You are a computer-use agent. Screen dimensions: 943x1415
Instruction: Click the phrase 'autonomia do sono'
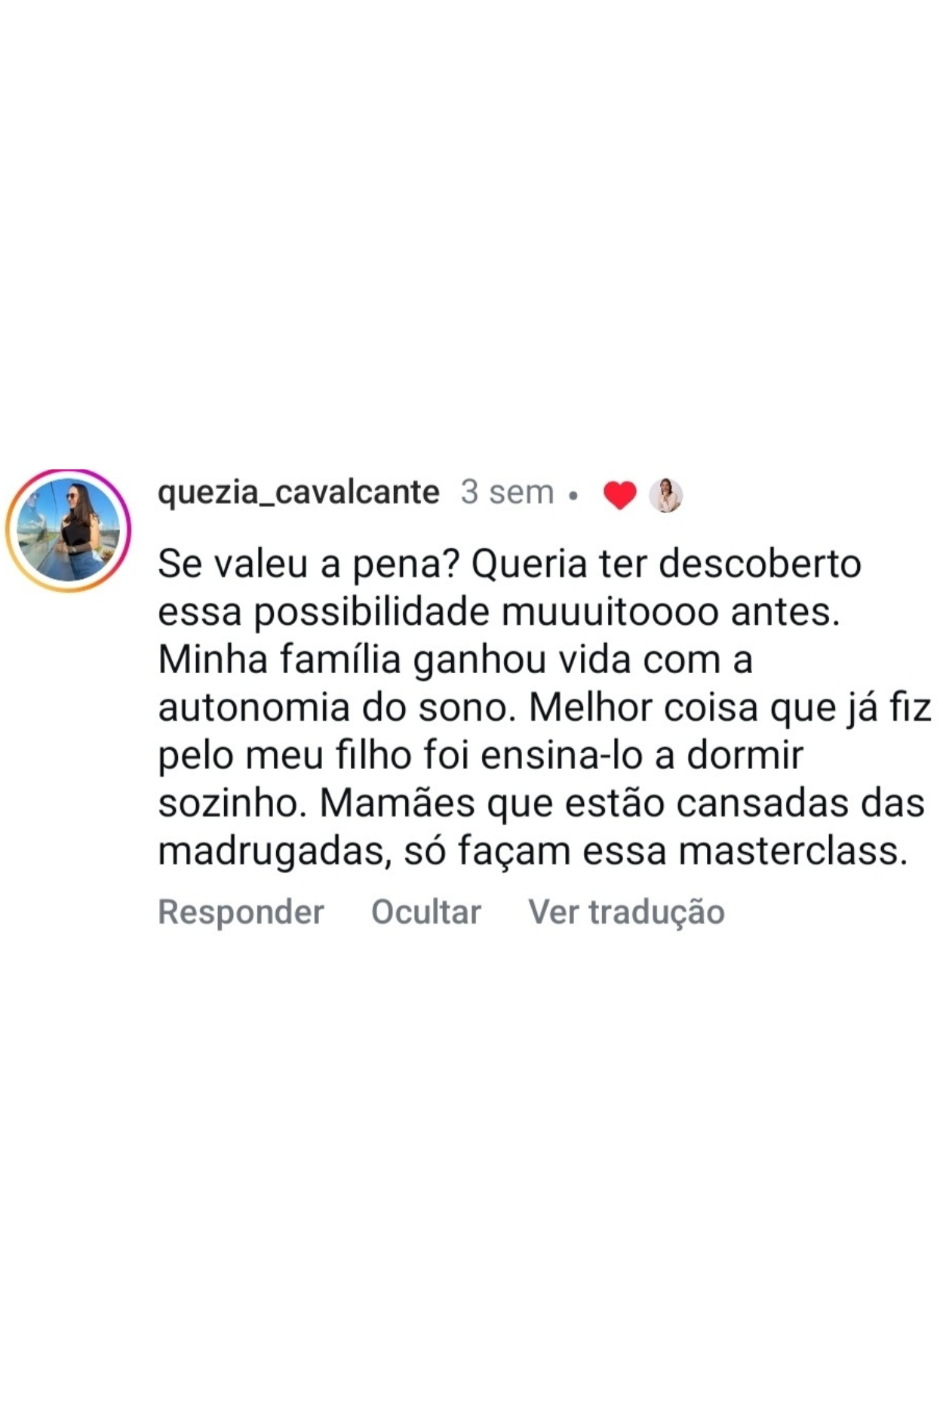pos(336,708)
